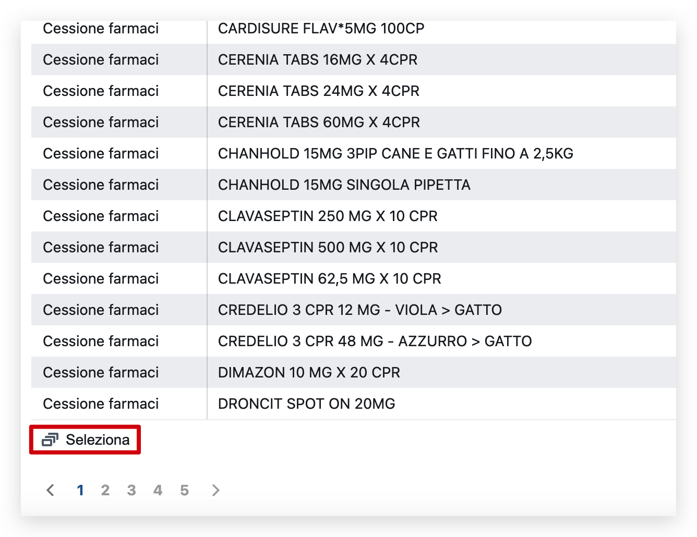Navigate to page 4

[x=158, y=490]
